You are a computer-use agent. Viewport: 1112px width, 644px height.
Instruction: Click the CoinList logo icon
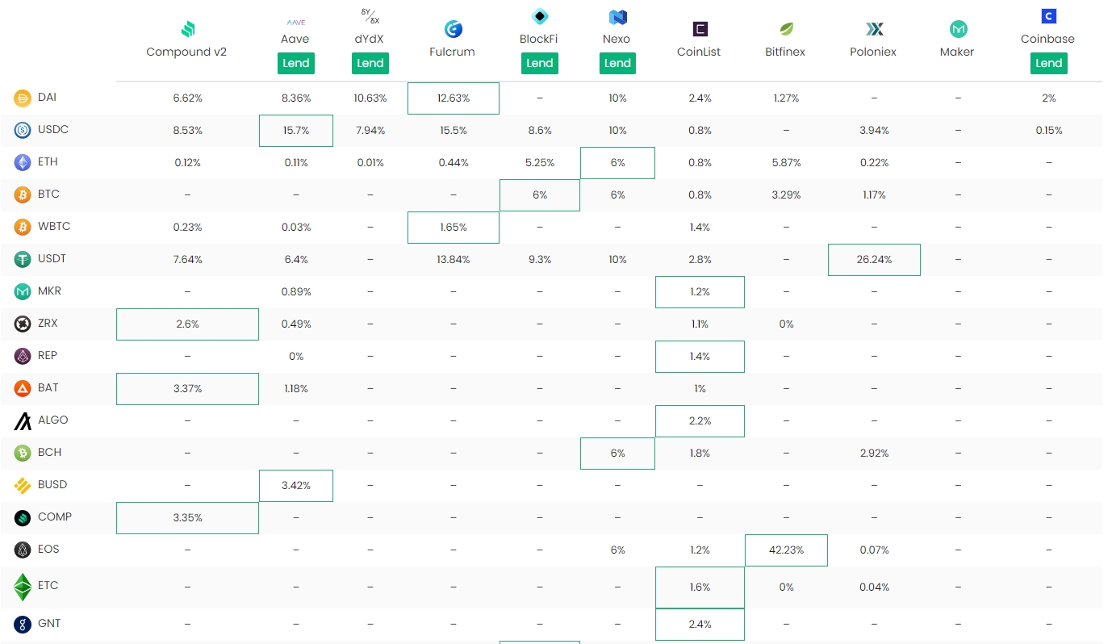tap(700, 30)
